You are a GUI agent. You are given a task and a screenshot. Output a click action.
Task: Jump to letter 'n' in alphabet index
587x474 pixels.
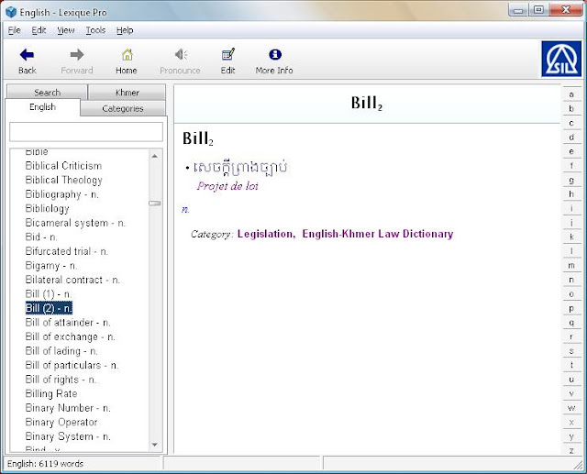point(571,280)
